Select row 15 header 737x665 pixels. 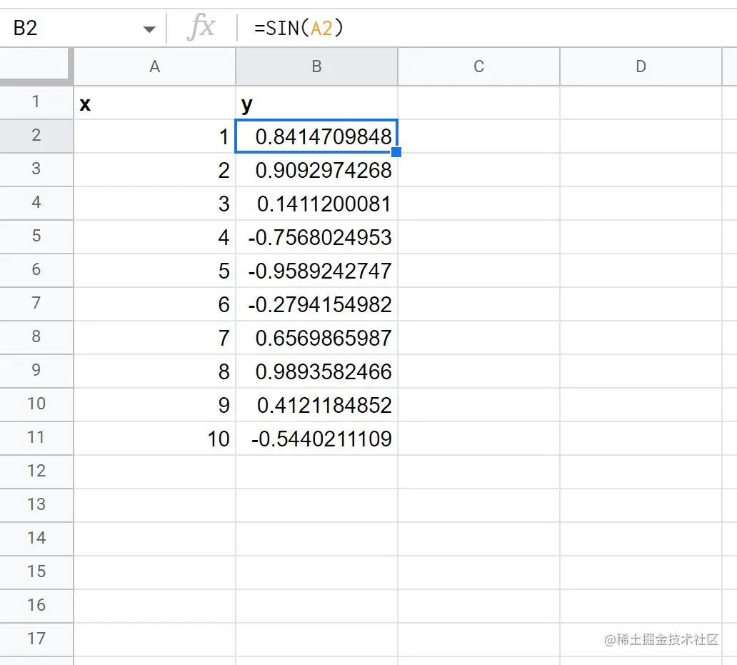(36, 572)
